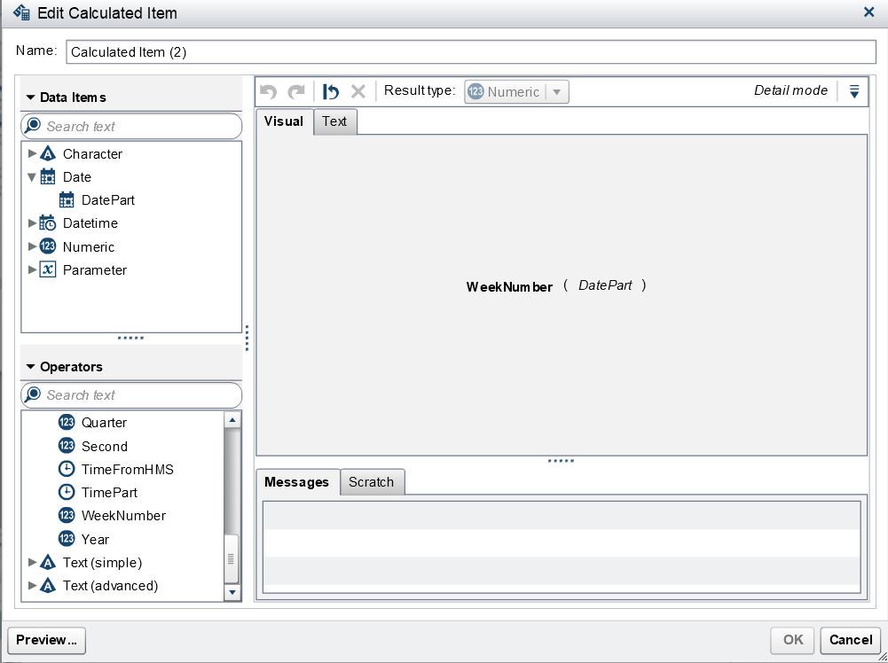Click the redo arrow icon in toolbar
888x663 pixels.
click(x=296, y=91)
